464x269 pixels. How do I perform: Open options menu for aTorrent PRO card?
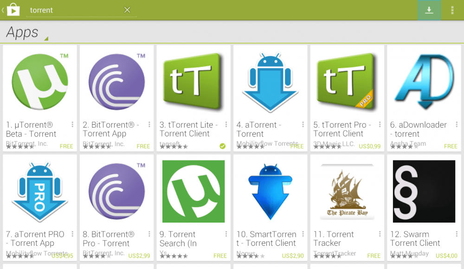pos(72,234)
